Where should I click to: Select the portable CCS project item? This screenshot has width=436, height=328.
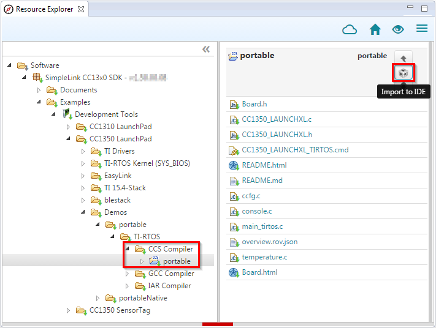tap(177, 261)
